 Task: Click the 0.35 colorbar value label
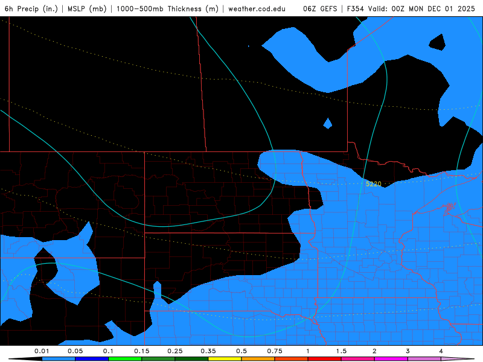208,351
